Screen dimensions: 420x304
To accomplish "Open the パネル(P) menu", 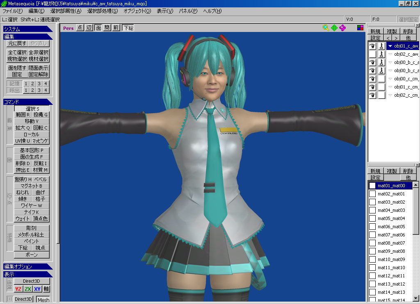I will 188,11.
